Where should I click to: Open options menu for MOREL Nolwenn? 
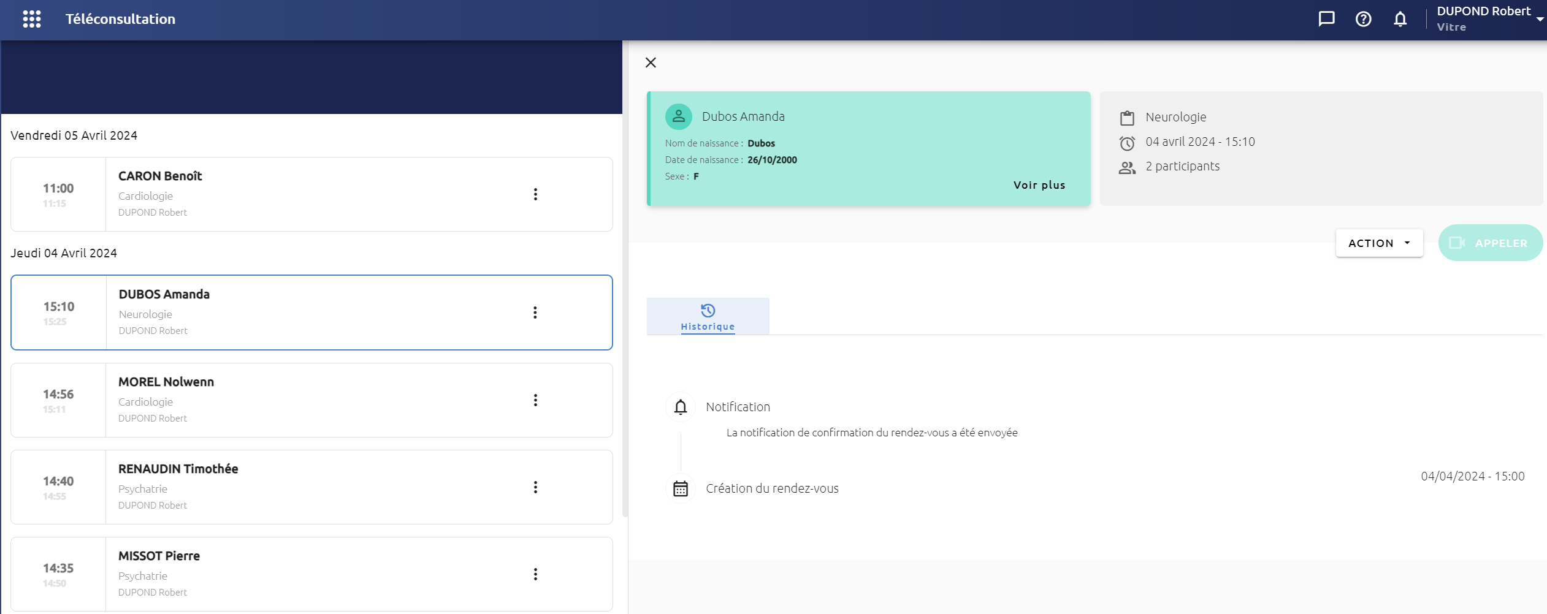click(x=535, y=400)
